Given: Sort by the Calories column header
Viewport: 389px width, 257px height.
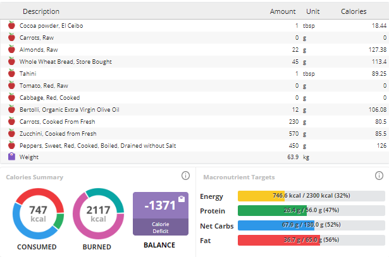Looking at the screenshot, I should 354,11.
